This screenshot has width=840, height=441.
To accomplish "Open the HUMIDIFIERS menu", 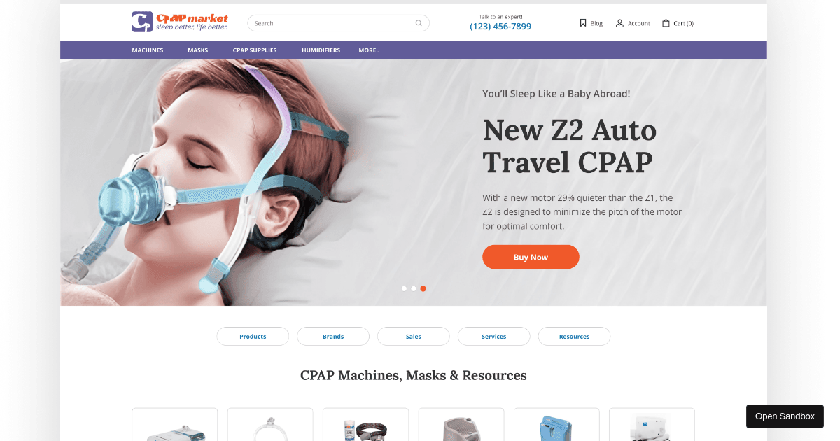I will 321,50.
